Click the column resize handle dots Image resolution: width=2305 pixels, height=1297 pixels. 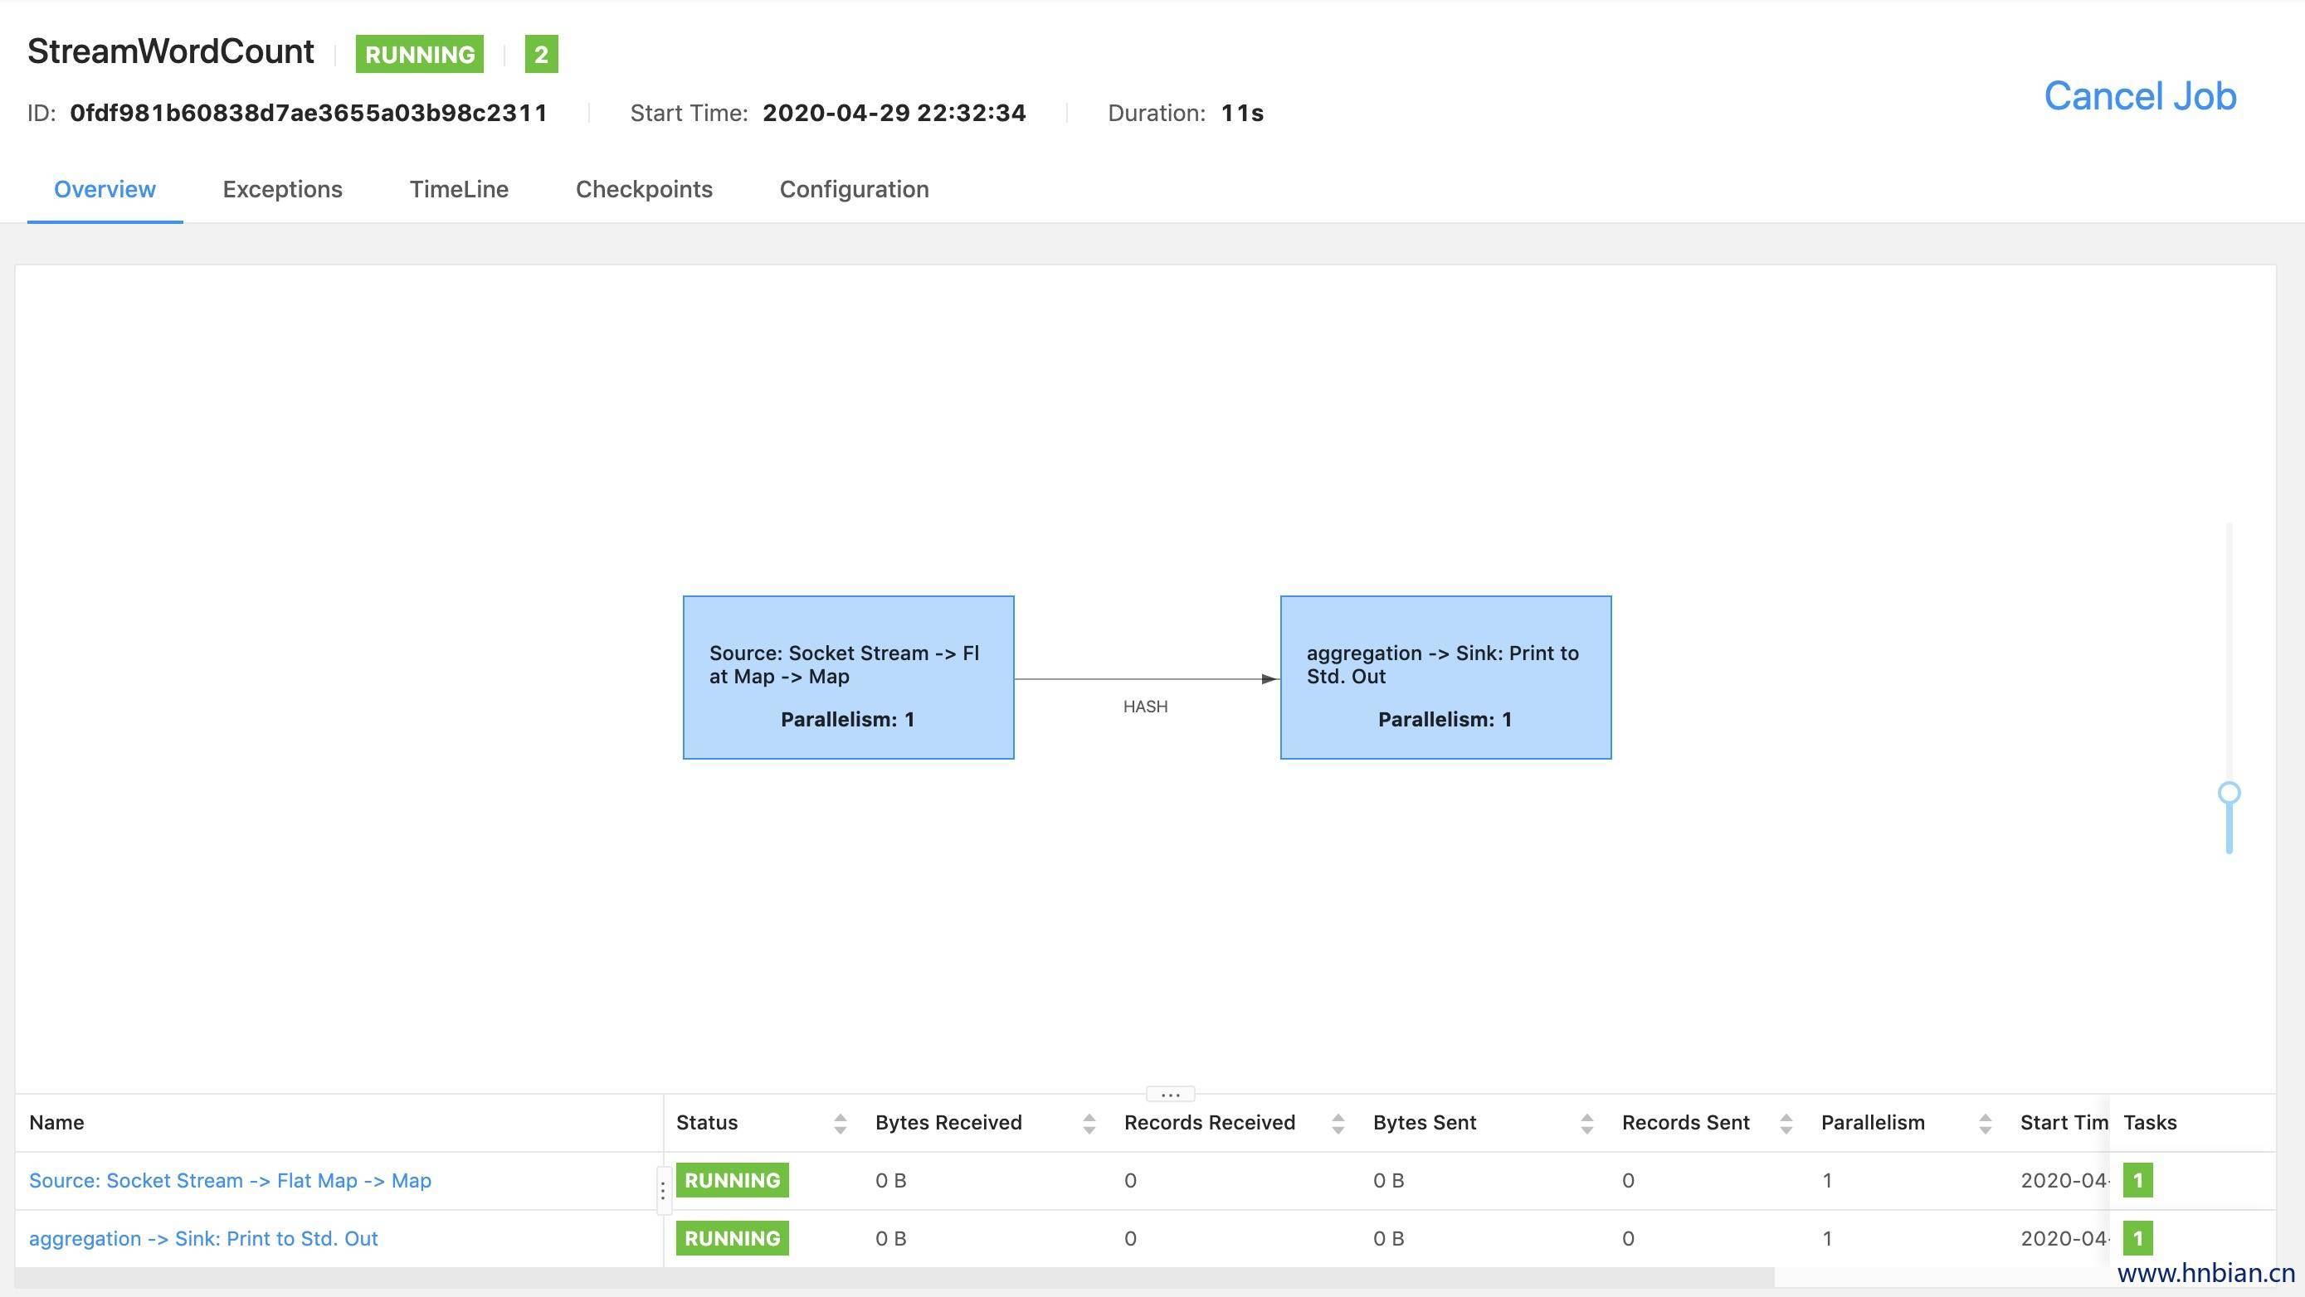click(x=663, y=1190)
